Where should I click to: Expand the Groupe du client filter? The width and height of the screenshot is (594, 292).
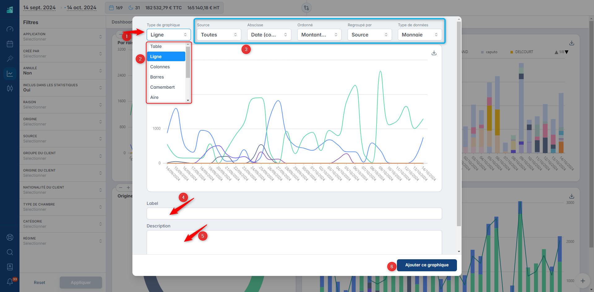coord(62,156)
